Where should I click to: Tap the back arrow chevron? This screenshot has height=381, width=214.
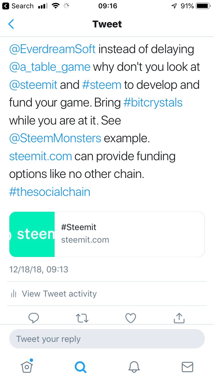tap(11, 24)
